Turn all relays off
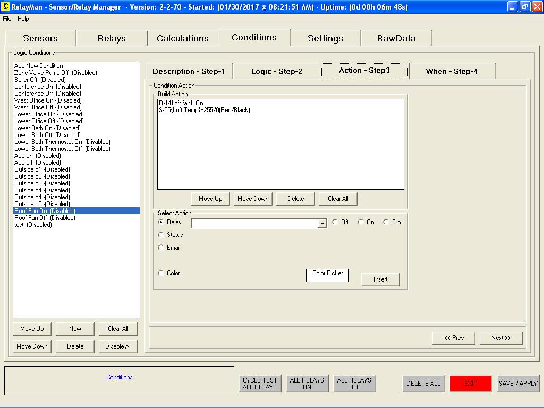 [x=354, y=384]
